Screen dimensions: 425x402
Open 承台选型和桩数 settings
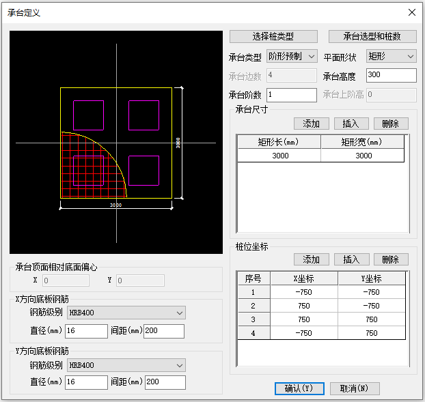point(372,36)
